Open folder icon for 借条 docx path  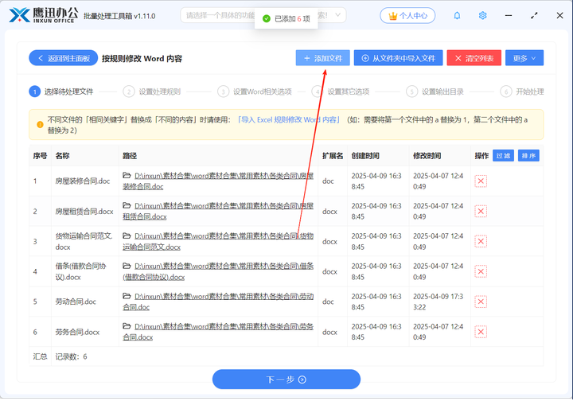[127, 266]
